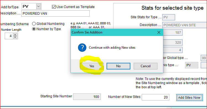Click Cancel in the confirmation dialog
This screenshot has height=109, width=207.
pos(146,66)
